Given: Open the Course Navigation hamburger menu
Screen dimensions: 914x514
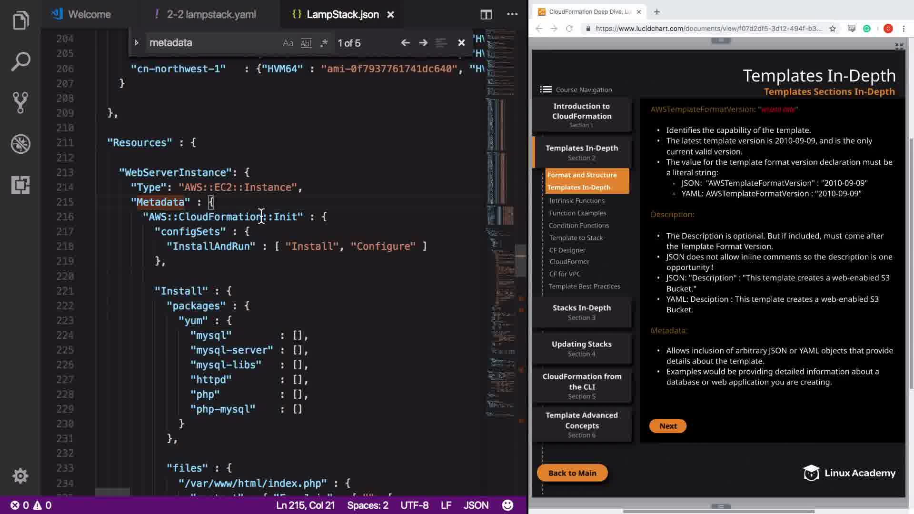Looking at the screenshot, I should [546, 89].
